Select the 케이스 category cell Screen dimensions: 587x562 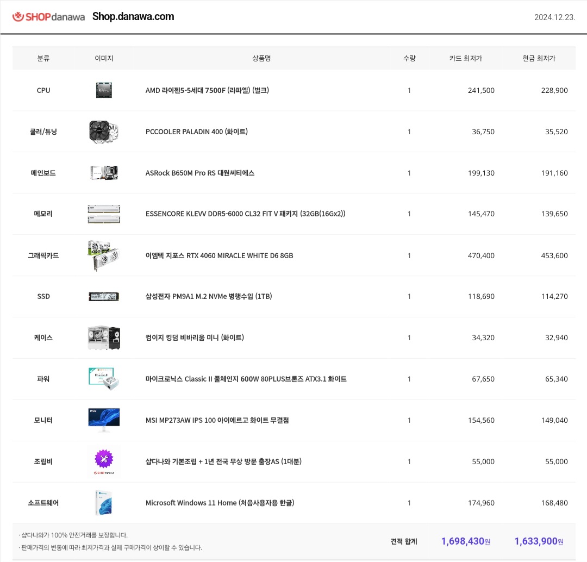click(43, 338)
